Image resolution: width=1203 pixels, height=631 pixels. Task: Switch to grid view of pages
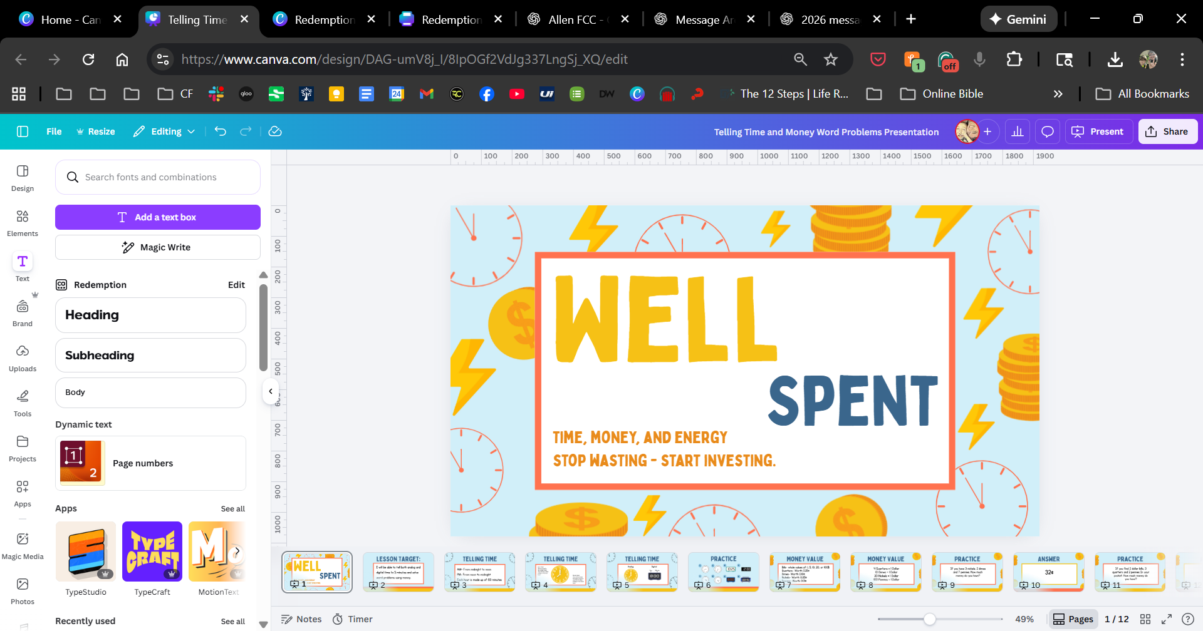(1145, 619)
